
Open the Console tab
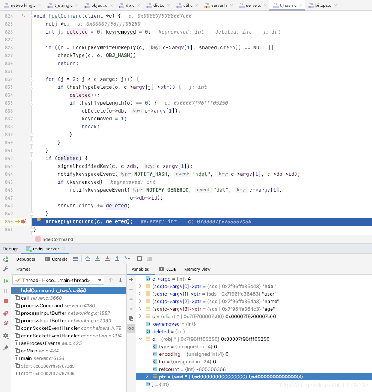(x=56, y=259)
